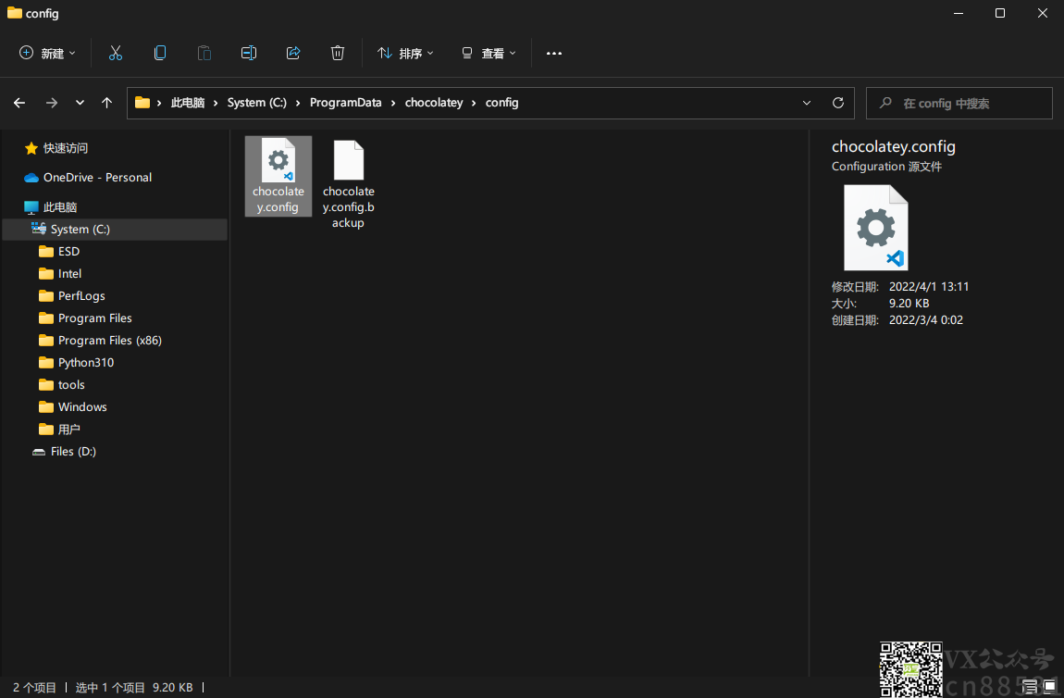The height and width of the screenshot is (698, 1064).
Task: Click the Refresh button beside address bar
Action: click(838, 103)
